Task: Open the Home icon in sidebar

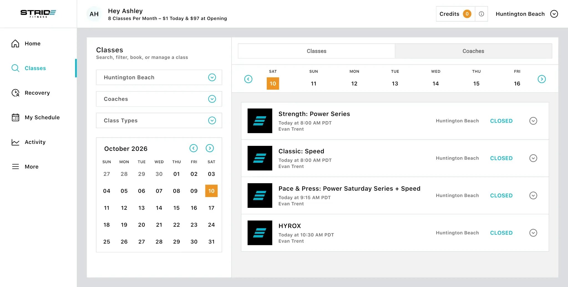Action: click(x=15, y=43)
